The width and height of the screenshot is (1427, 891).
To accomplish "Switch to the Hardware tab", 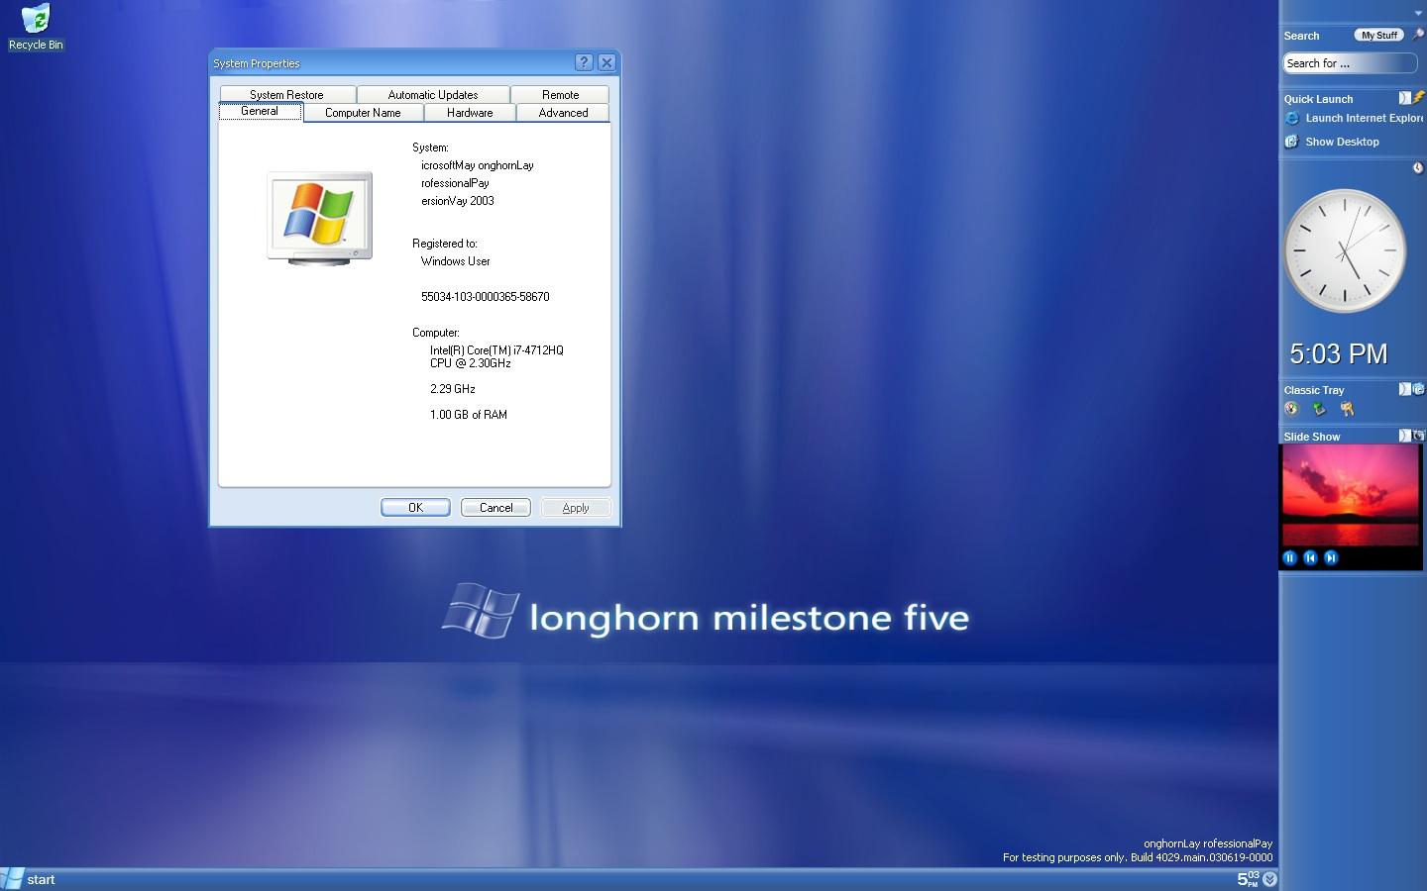I will click(x=470, y=113).
